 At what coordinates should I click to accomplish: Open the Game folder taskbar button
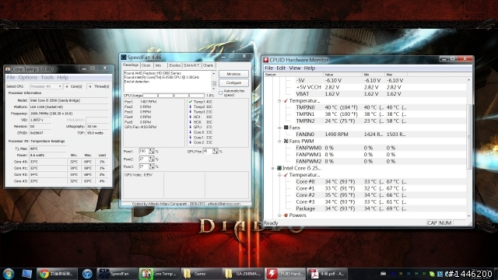[x=202, y=274]
